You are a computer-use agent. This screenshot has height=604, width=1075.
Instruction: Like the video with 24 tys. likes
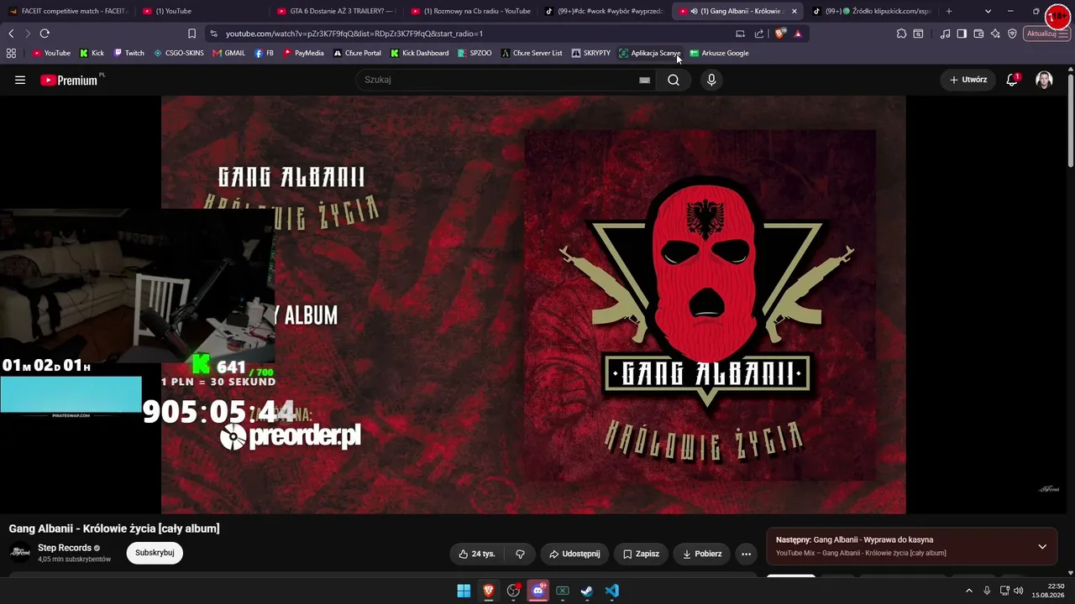[477, 554]
